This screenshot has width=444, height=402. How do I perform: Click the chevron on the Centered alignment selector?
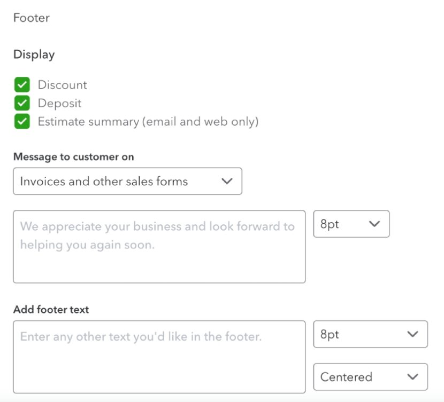pos(412,377)
